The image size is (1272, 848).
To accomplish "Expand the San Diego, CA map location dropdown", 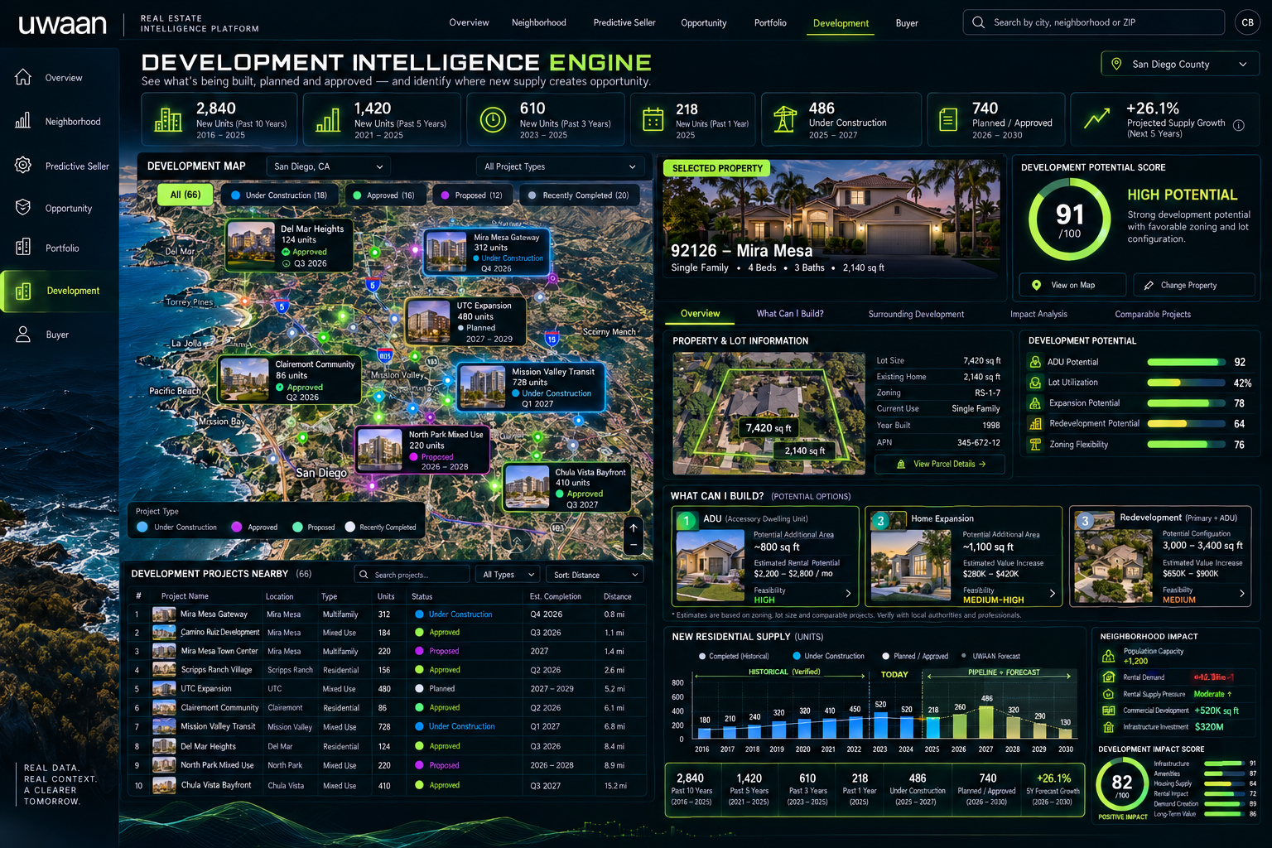I will [x=330, y=166].
